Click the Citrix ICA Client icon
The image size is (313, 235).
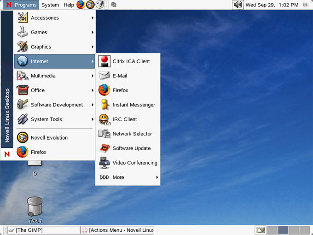tap(104, 61)
